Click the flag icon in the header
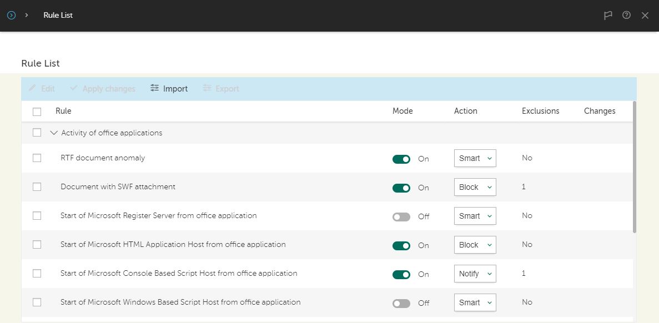Viewport: 659px width, 323px height. [608, 16]
